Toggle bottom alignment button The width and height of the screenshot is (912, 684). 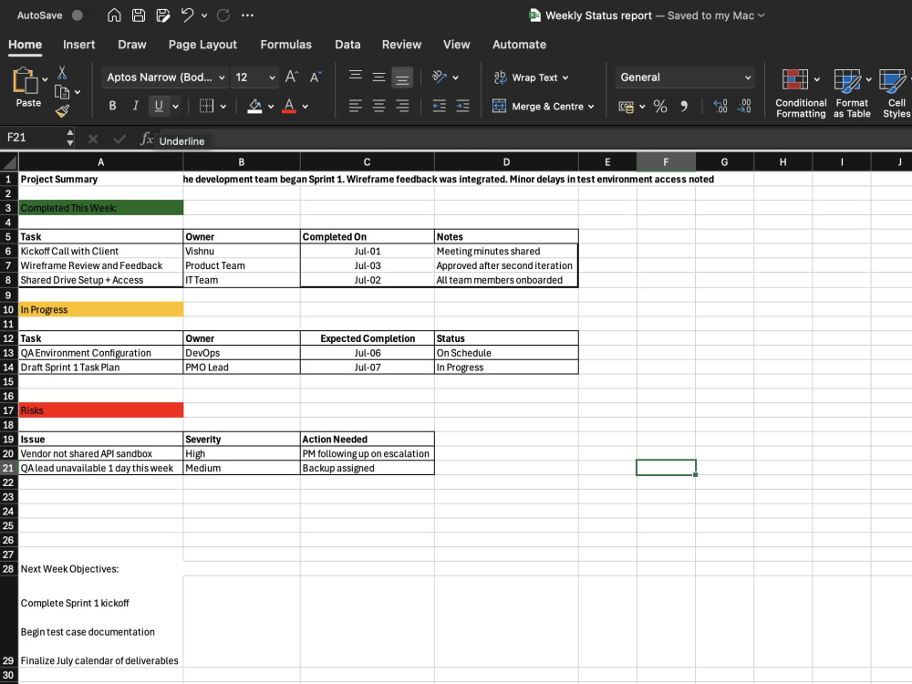[402, 78]
